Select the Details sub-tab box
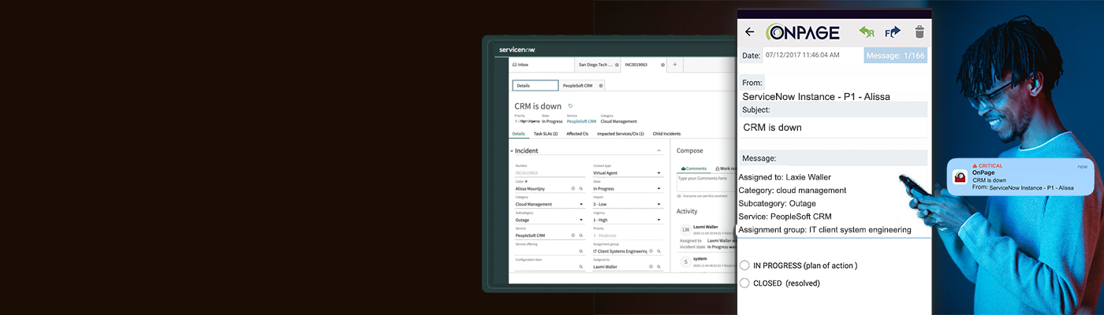1104x315 pixels. 535,86
